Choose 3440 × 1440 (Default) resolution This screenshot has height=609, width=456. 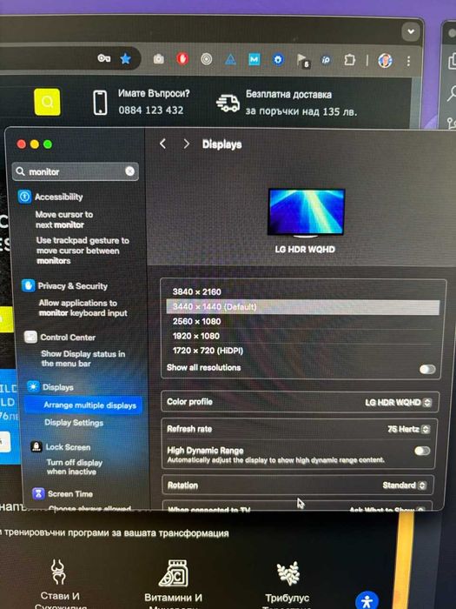[x=303, y=307]
